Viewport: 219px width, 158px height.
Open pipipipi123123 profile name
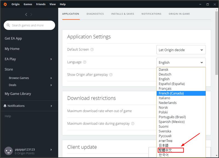coord(25,149)
